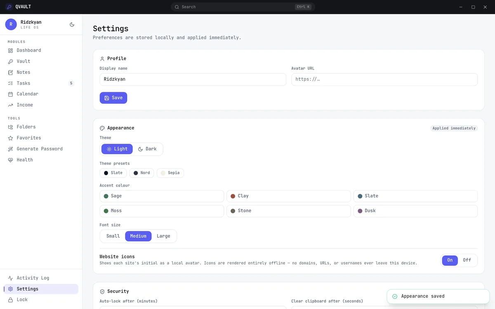Click the Folders tree icon
This screenshot has width=495, height=309.
coord(11,127)
